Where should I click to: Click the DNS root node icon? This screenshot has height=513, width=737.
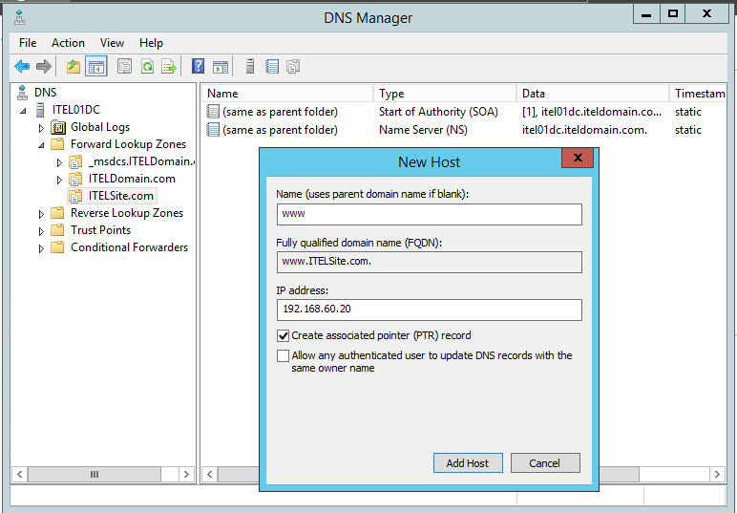(x=22, y=93)
